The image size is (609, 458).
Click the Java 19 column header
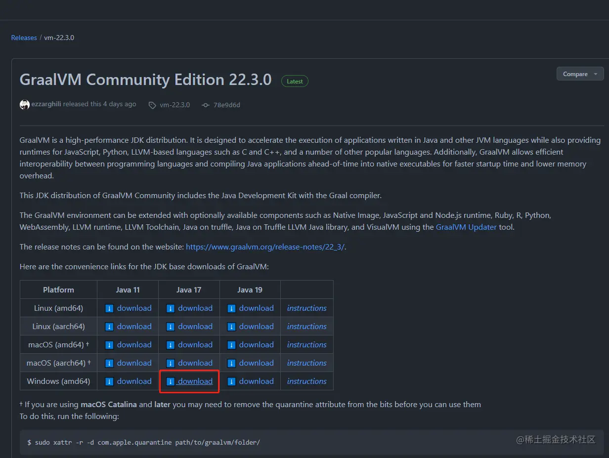(250, 290)
